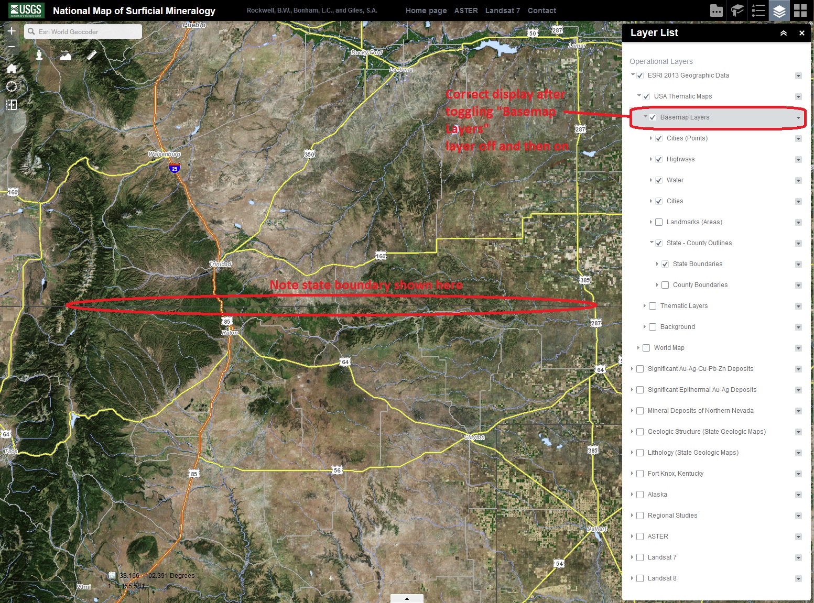Open options arrow for State Boundaries layer

pyautogui.click(x=798, y=264)
